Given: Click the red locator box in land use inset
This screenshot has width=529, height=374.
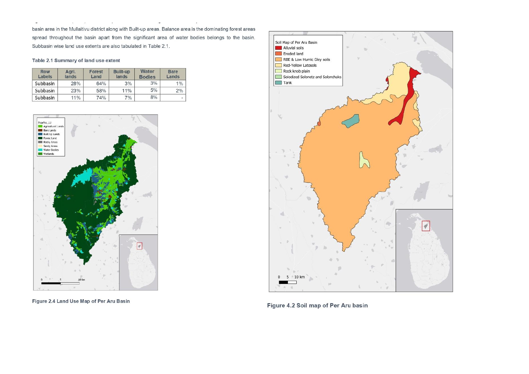Looking at the screenshot, I should pyautogui.click(x=139, y=246).
